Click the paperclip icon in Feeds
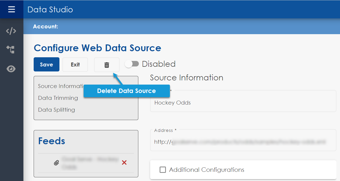This screenshot has height=181, width=340. [56, 163]
